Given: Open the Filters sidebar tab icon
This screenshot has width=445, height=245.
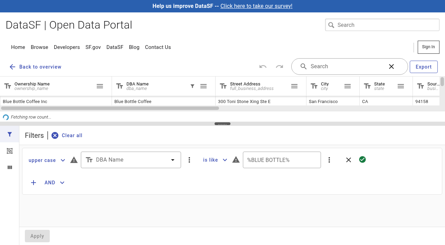Looking at the screenshot, I should point(10,134).
